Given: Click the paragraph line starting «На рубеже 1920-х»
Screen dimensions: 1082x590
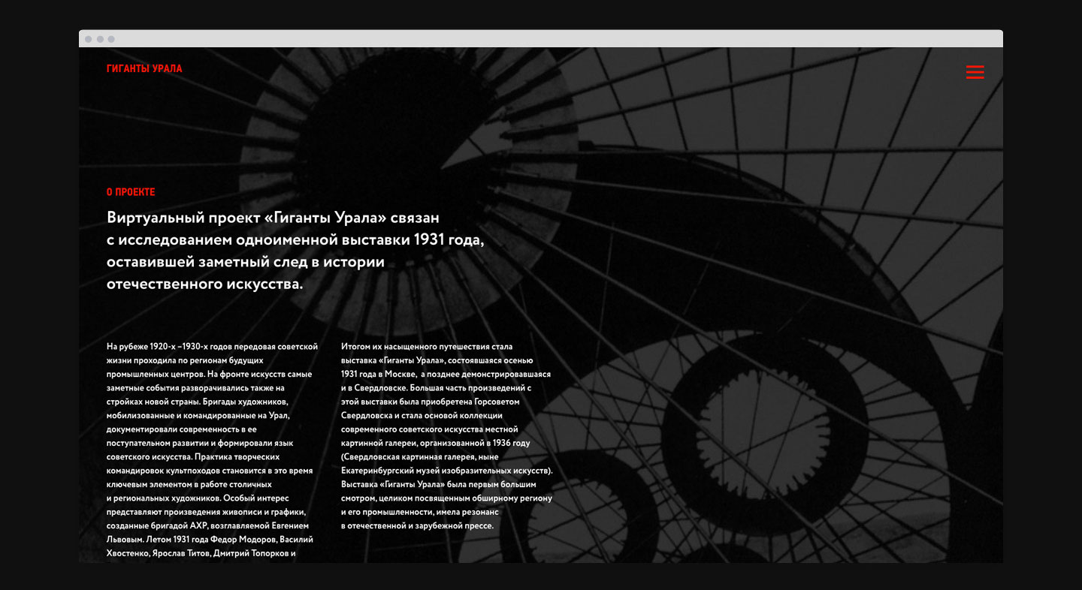Looking at the screenshot, I should click(x=212, y=347).
